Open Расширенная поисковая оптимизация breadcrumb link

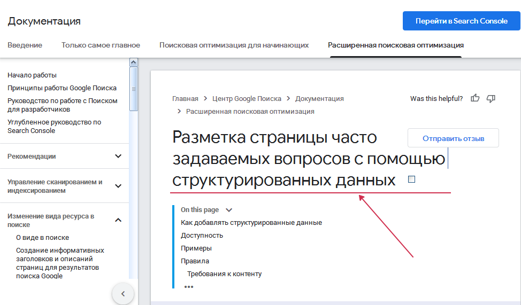click(x=250, y=112)
